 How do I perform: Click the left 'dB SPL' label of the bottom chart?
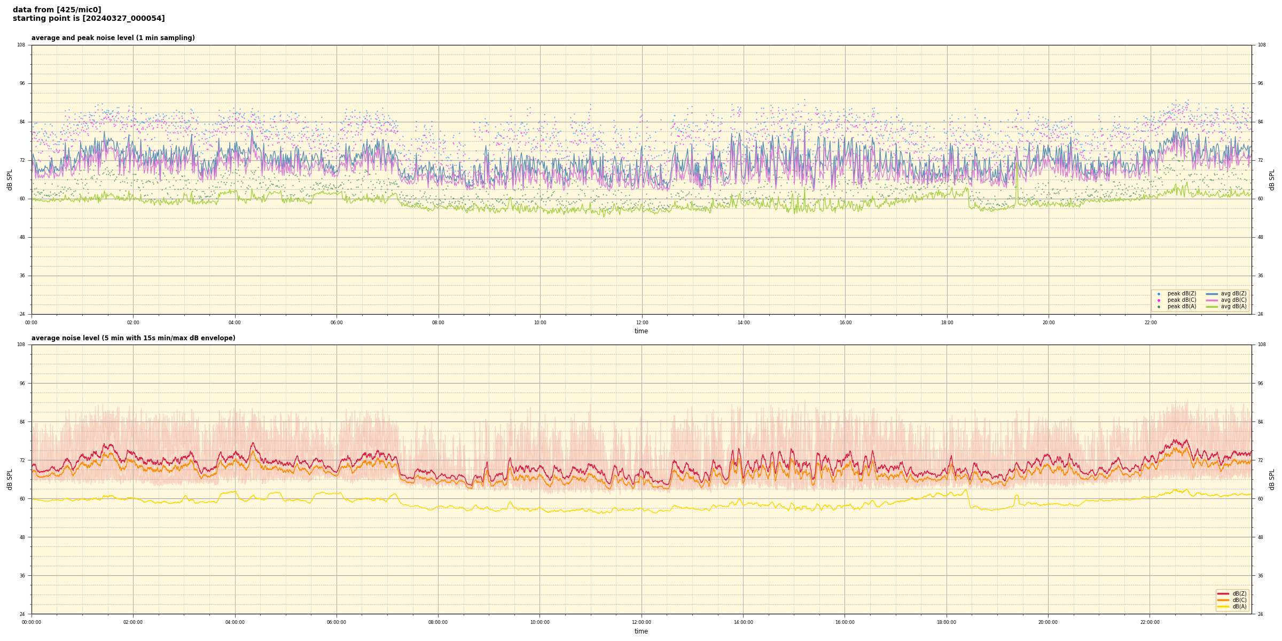(x=10, y=479)
